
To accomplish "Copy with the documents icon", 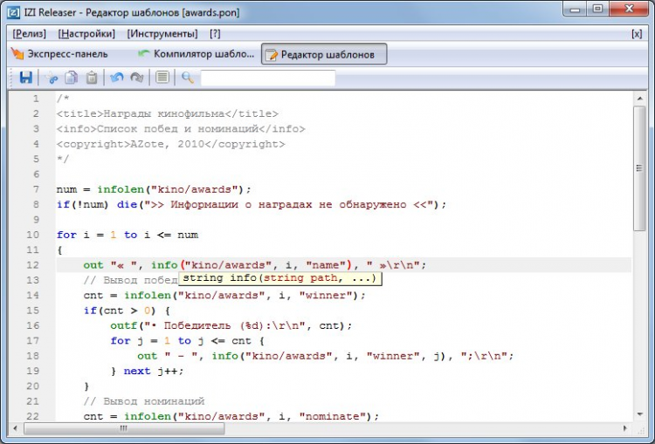I will click(x=72, y=78).
